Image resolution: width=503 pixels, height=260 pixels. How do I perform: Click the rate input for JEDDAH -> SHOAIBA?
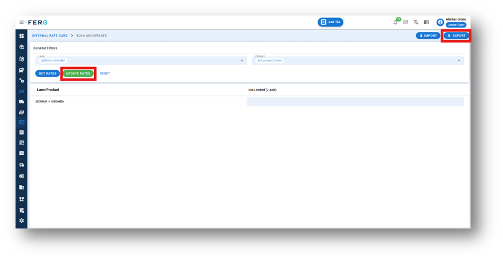(x=355, y=101)
